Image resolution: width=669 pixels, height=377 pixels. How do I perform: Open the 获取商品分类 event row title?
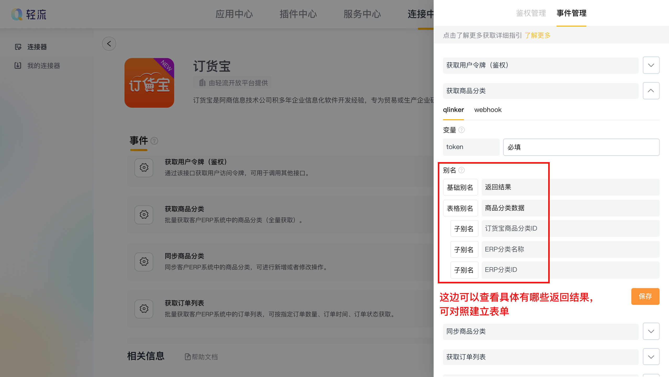(184, 209)
